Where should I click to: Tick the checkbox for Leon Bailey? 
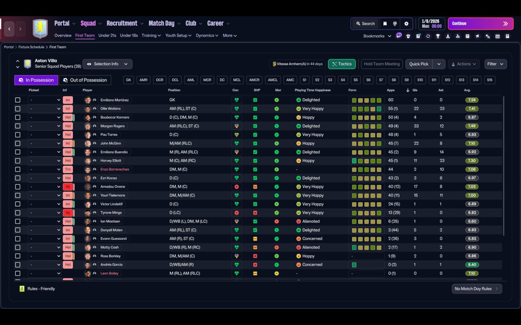18,273
